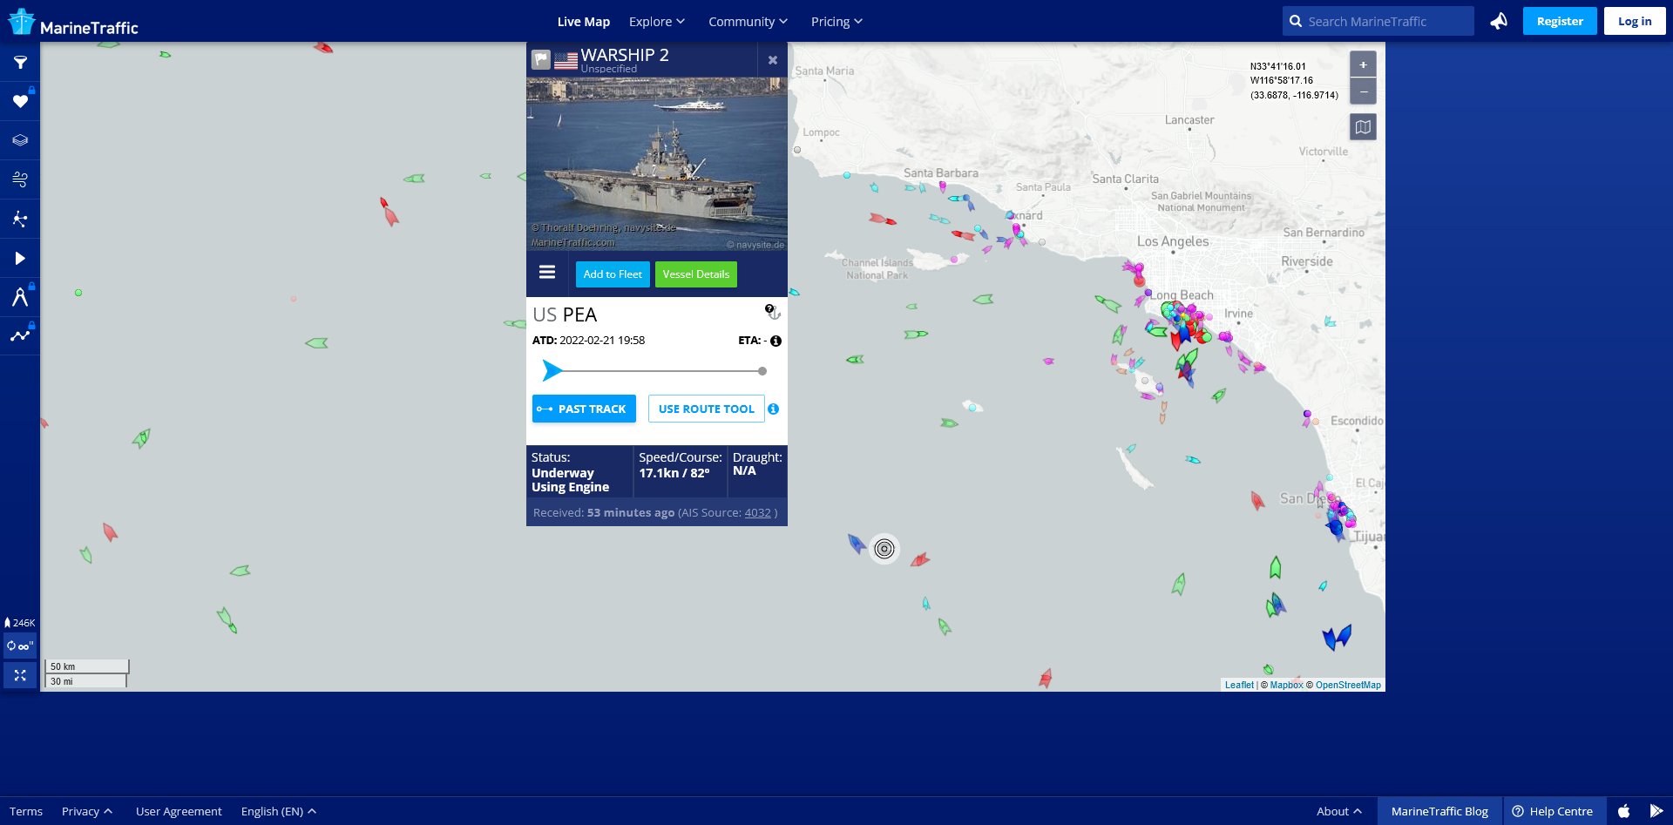Viewport: 1673px width, 825px height.
Task: Click the MarineTraffic logo
Action: (74, 22)
